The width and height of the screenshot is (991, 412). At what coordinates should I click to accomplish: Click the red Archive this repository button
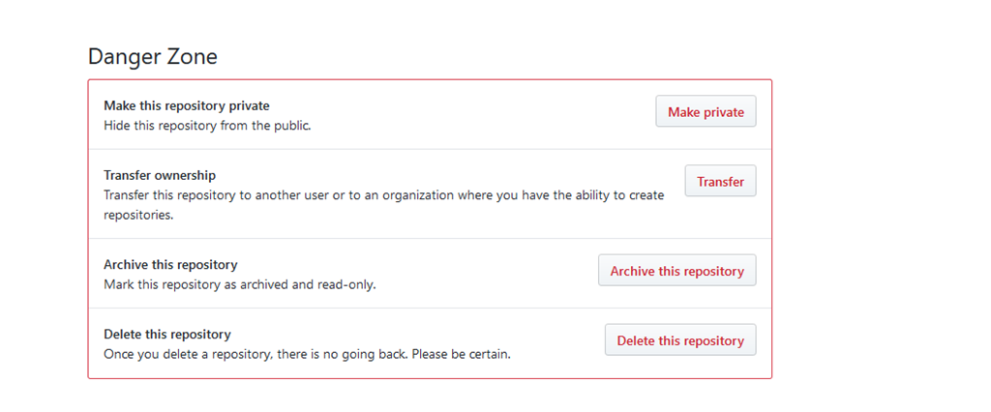676,271
